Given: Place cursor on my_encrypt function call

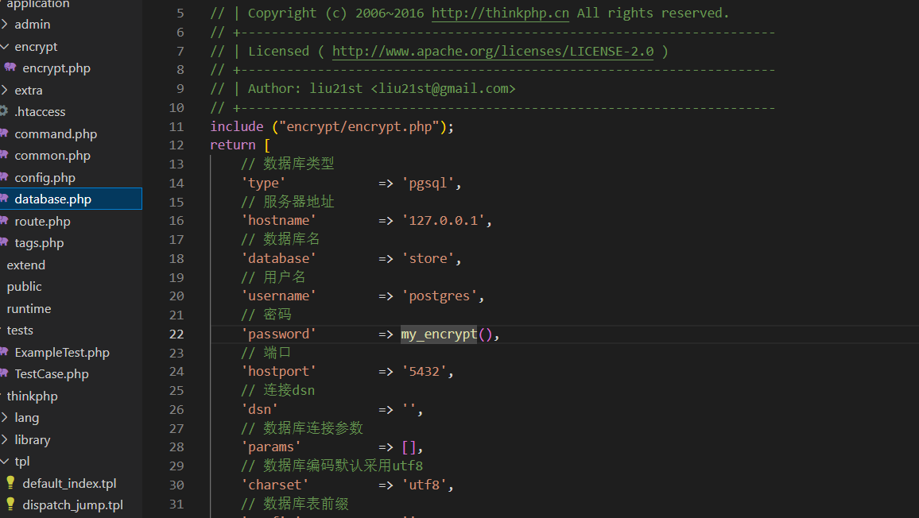Looking at the screenshot, I should point(438,334).
